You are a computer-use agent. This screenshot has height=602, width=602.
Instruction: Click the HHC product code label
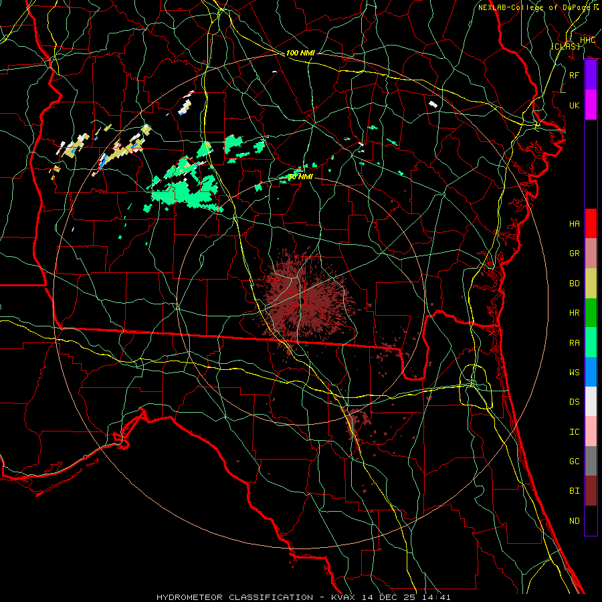click(587, 40)
